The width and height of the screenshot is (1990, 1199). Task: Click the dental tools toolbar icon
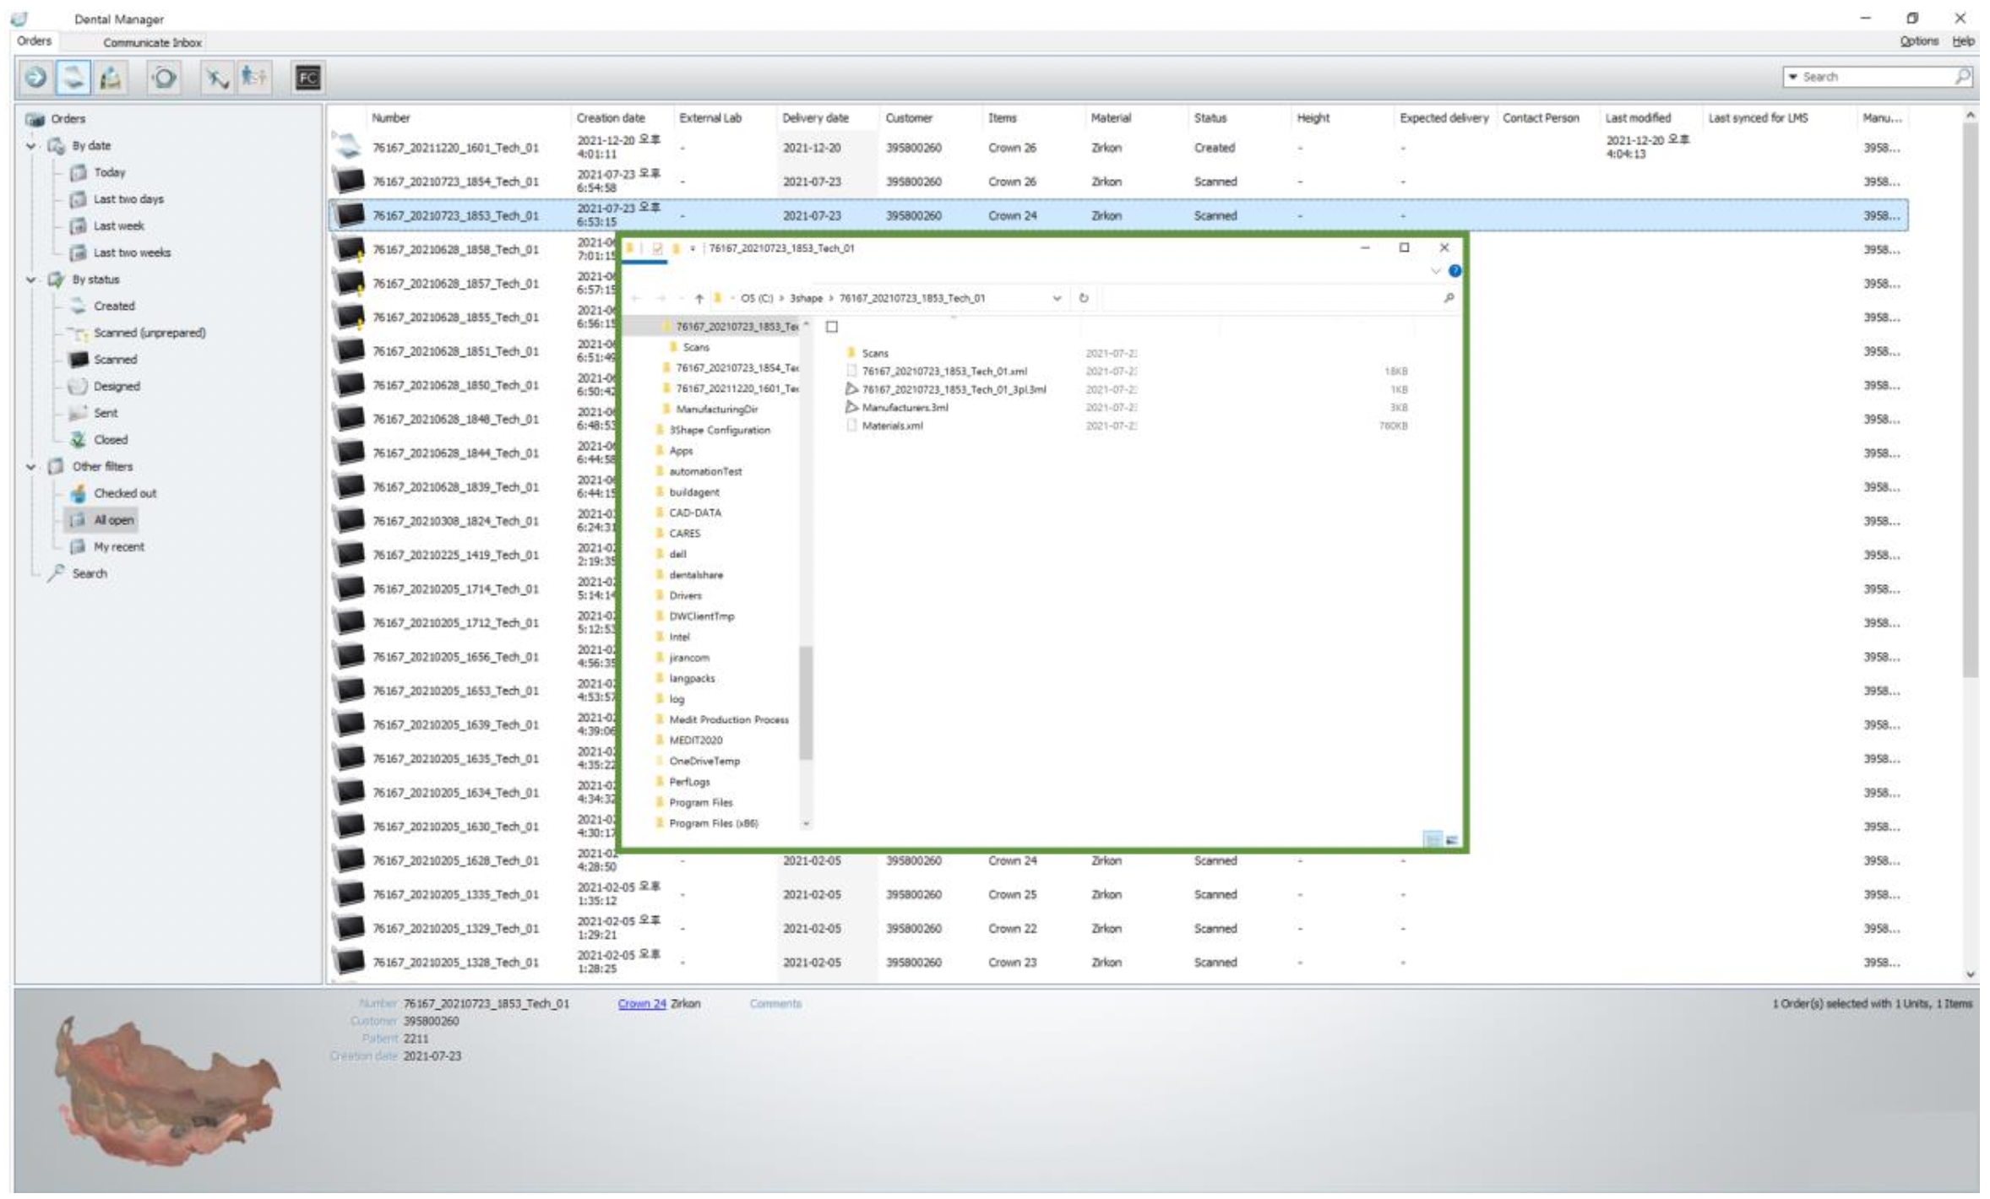click(x=216, y=78)
